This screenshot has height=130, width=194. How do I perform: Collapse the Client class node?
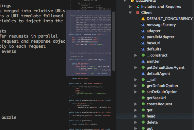[130, 13]
